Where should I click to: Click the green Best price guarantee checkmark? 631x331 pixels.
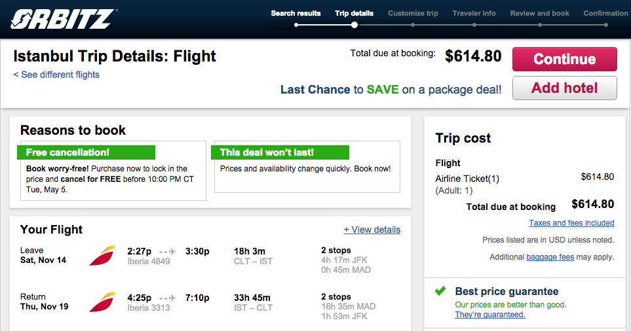click(441, 291)
